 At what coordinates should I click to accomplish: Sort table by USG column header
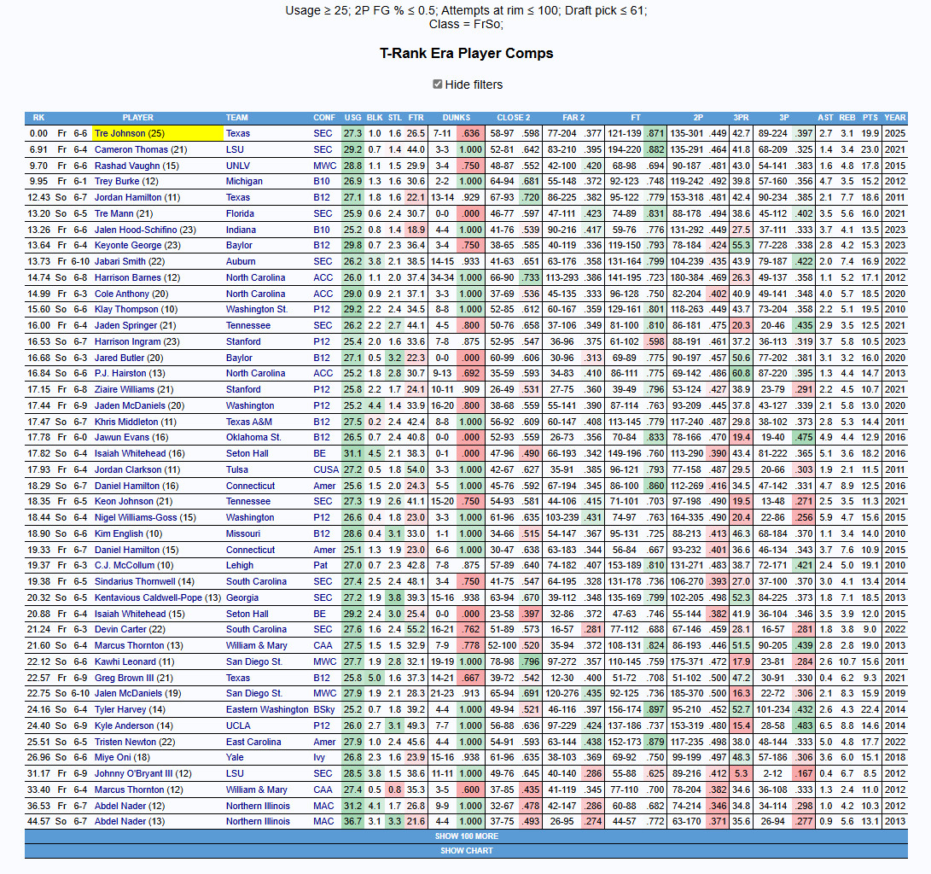(352, 118)
